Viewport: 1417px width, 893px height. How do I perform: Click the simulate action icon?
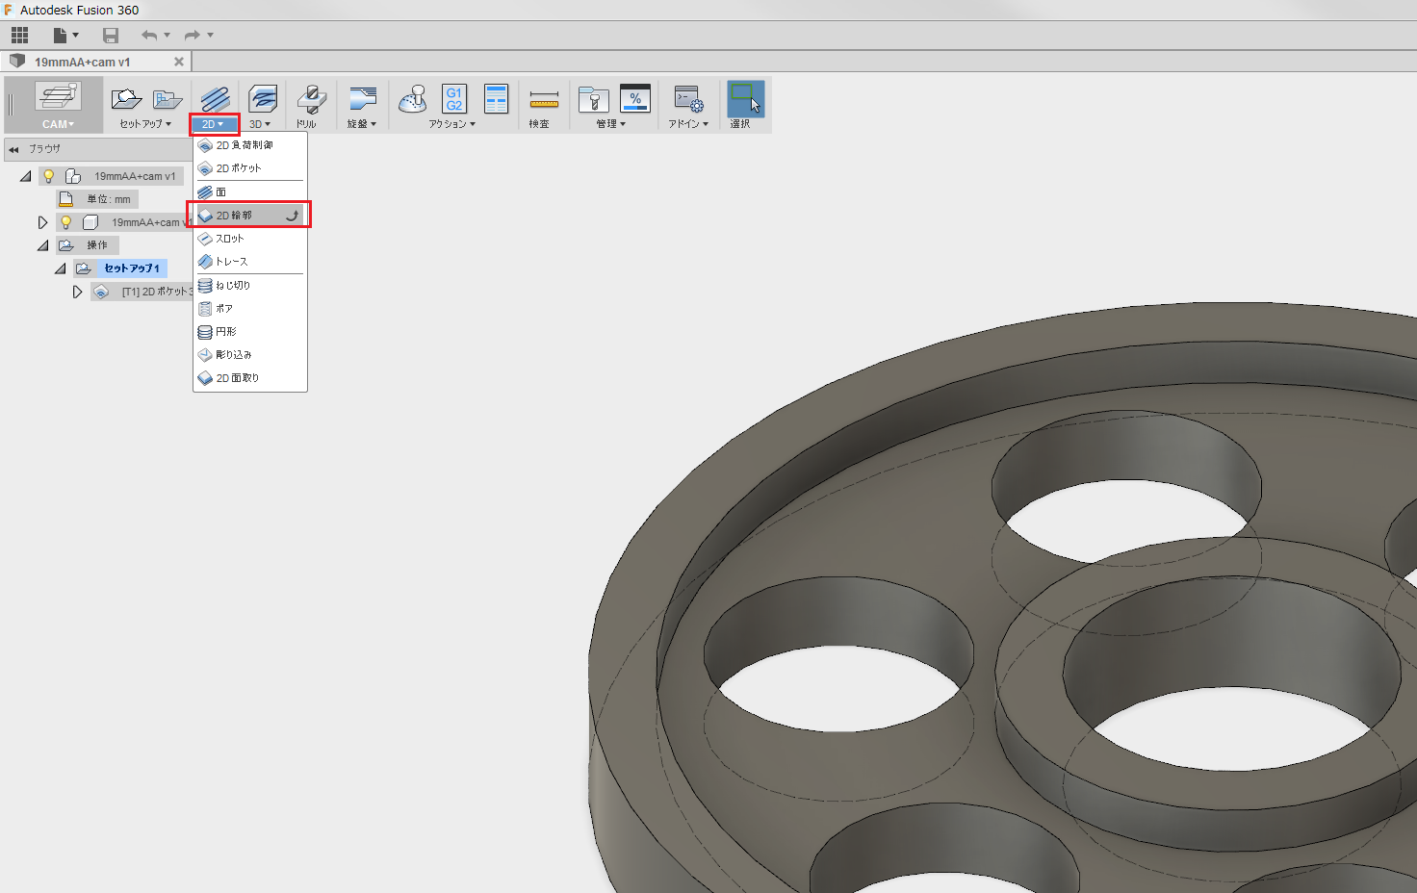[x=413, y=98]
